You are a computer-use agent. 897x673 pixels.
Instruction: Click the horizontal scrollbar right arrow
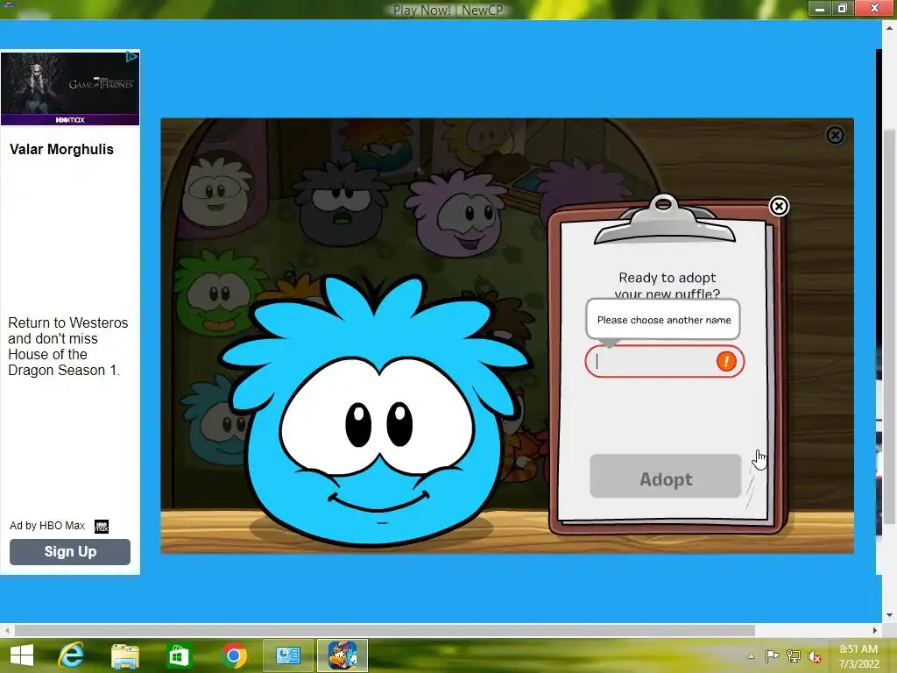pos(875,630)
